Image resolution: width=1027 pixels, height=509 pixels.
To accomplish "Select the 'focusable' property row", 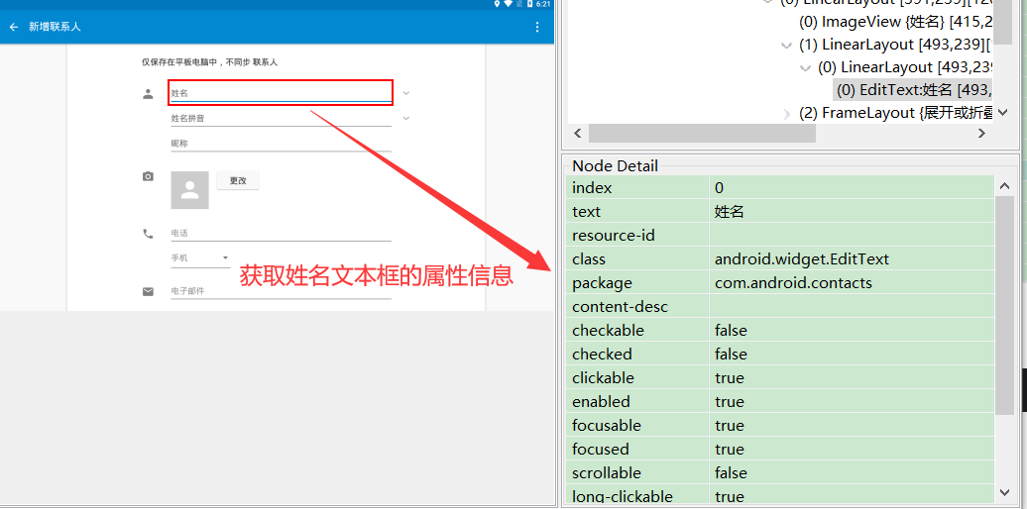I will click(780, 425).
